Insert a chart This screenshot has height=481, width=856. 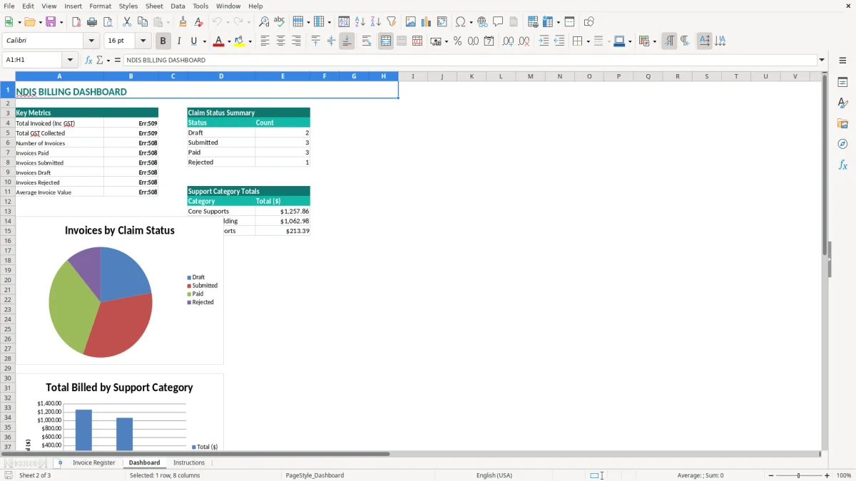pyautogui.click(x=427, y=22)
